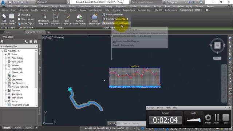Select Intersections in the tree
Viewport: 233px width, 131px height.
point(17,98)
